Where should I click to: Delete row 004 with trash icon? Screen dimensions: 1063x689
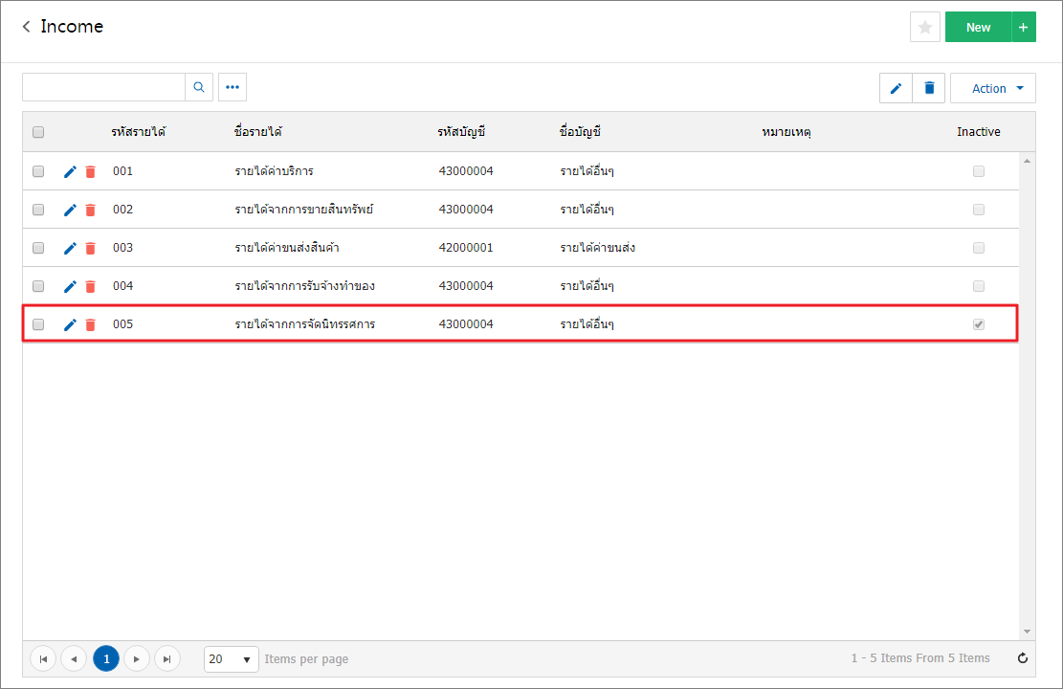coord(90,286)
